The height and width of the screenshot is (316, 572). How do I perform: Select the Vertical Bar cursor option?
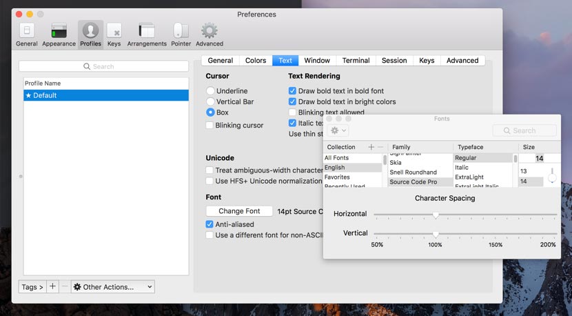click(x=210, y=101)
